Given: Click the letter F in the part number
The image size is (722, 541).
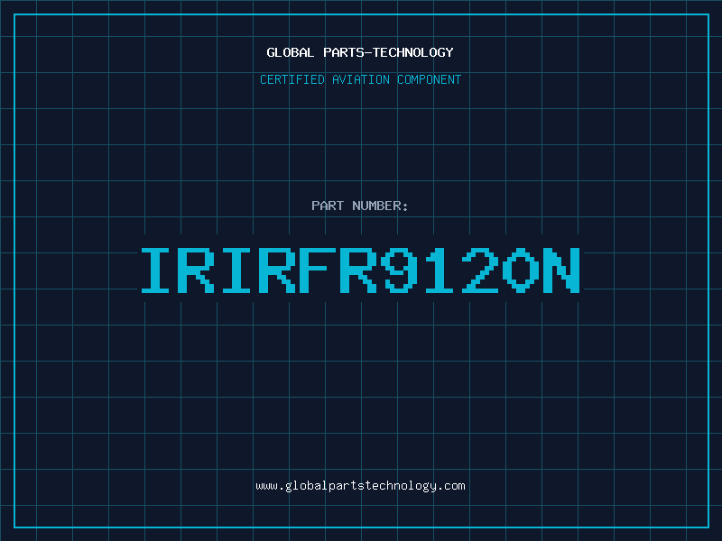Looking at the screenshot, I should 318,270.
